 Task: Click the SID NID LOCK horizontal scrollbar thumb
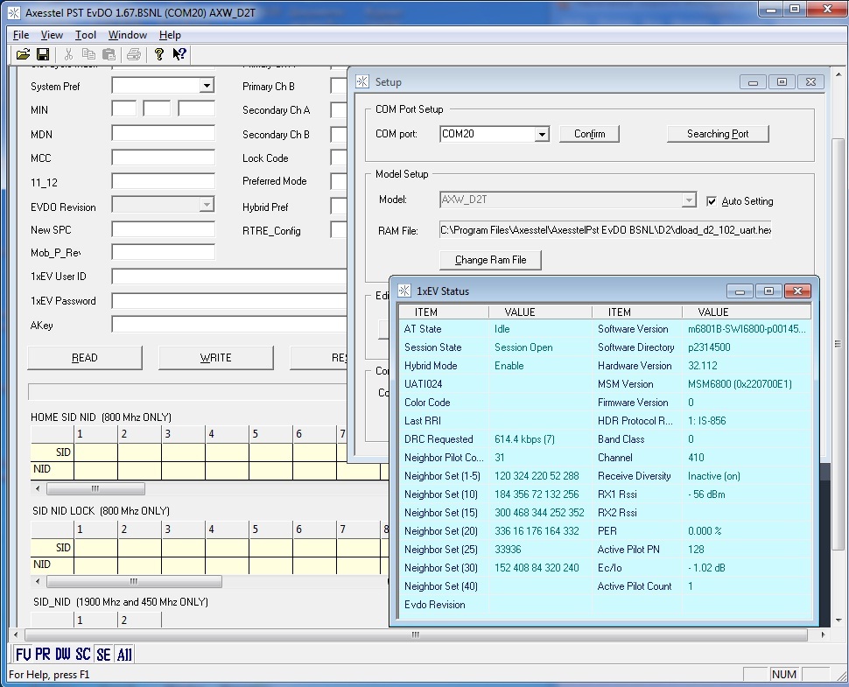click(x=134, y=581)
